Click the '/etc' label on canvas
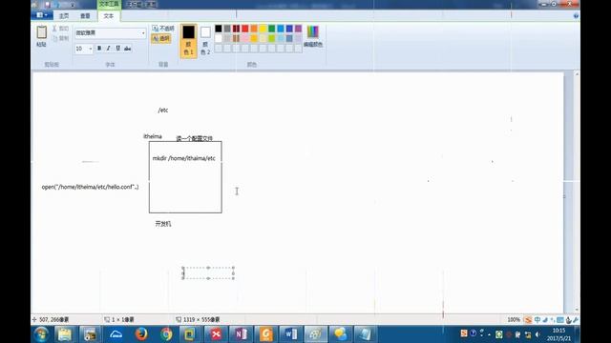The height and width of the screenshot is (343, 611). [x=163, y=111]
